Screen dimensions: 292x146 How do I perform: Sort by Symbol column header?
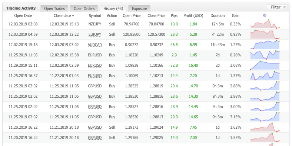pyautogui.click(x=95, y=16)
